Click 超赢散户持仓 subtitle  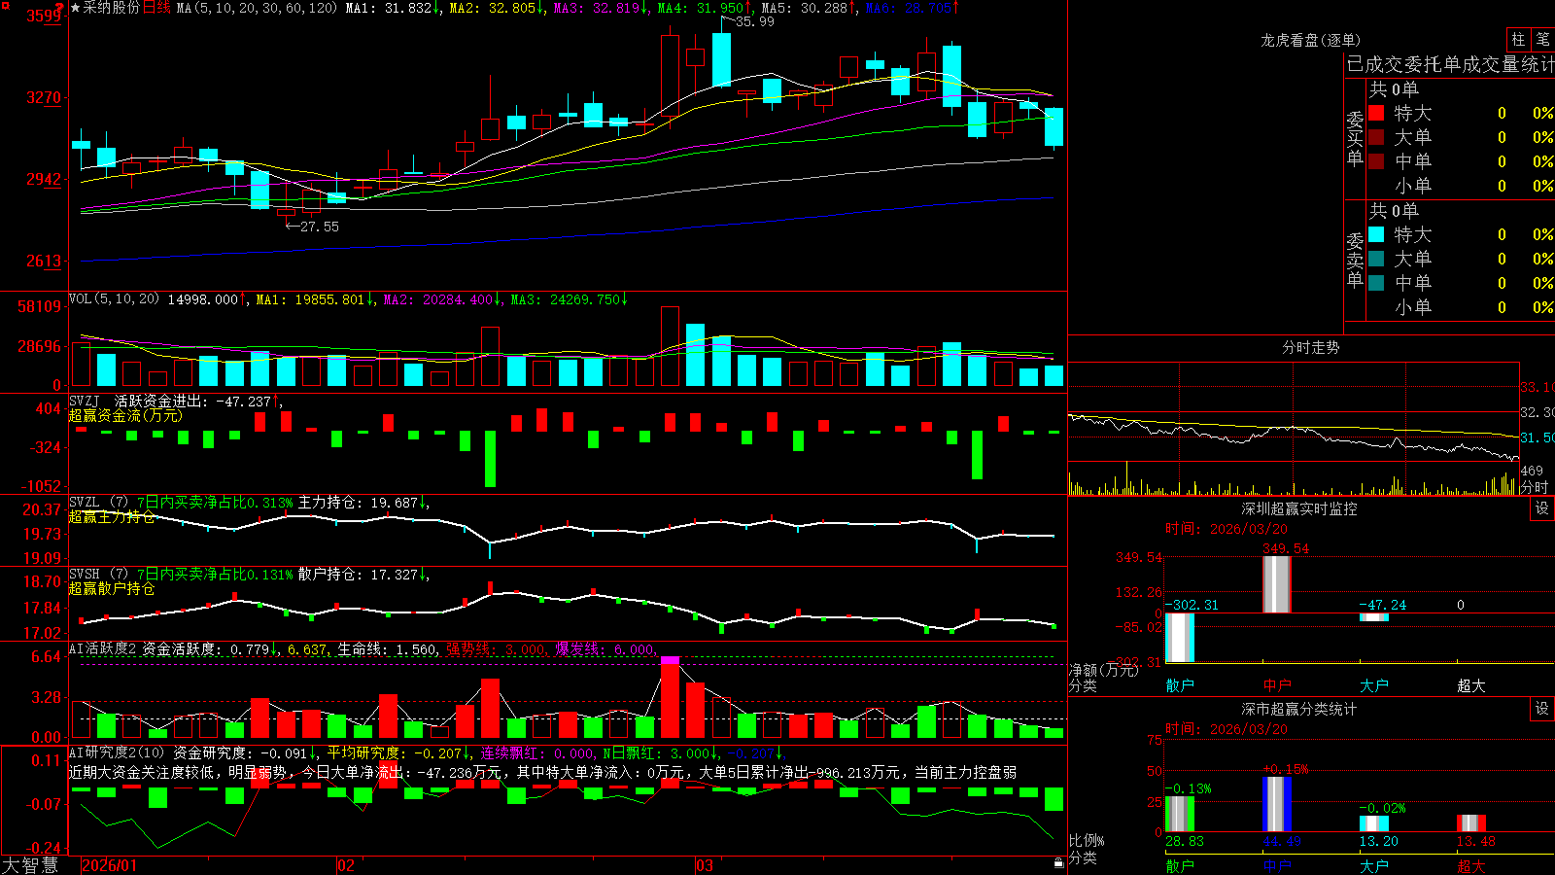coord(112,588)
